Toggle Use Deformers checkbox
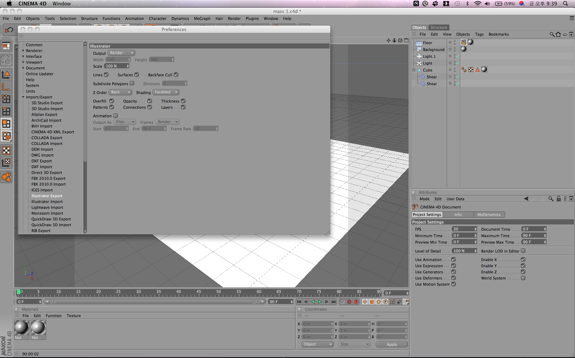Image resolution: width=575 pixels, height=358 pixels. 454,278
